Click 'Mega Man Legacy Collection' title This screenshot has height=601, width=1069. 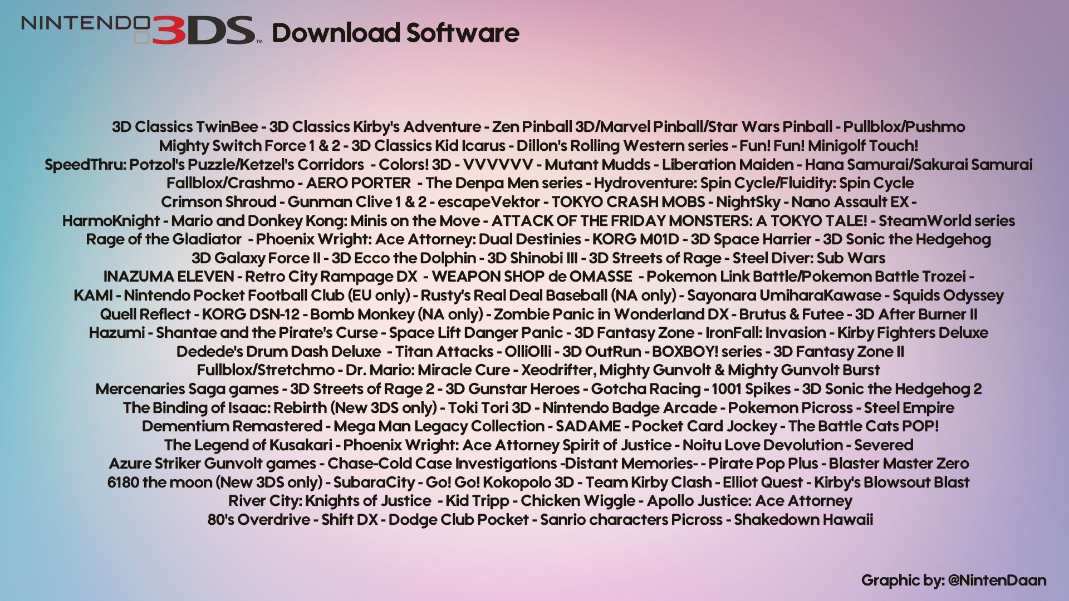[x=439, y=426]
